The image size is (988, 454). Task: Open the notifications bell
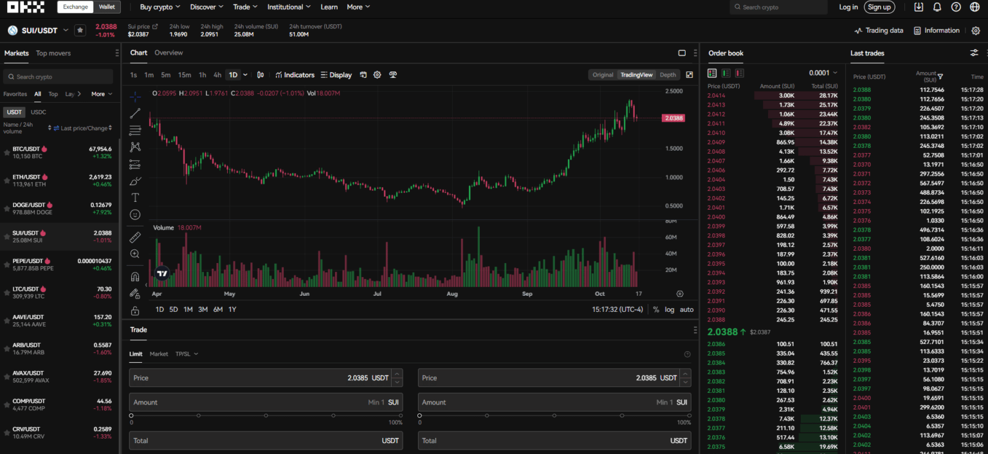point(937,7)
